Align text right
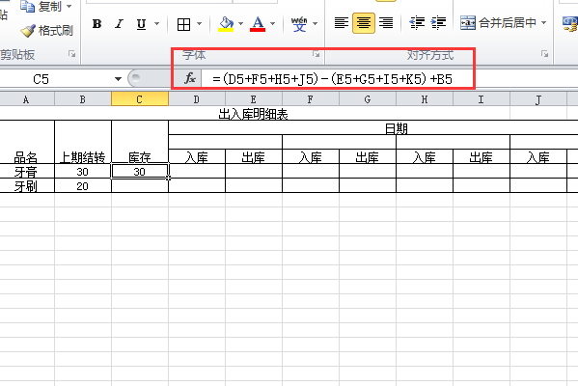 (x=386, y=23)
